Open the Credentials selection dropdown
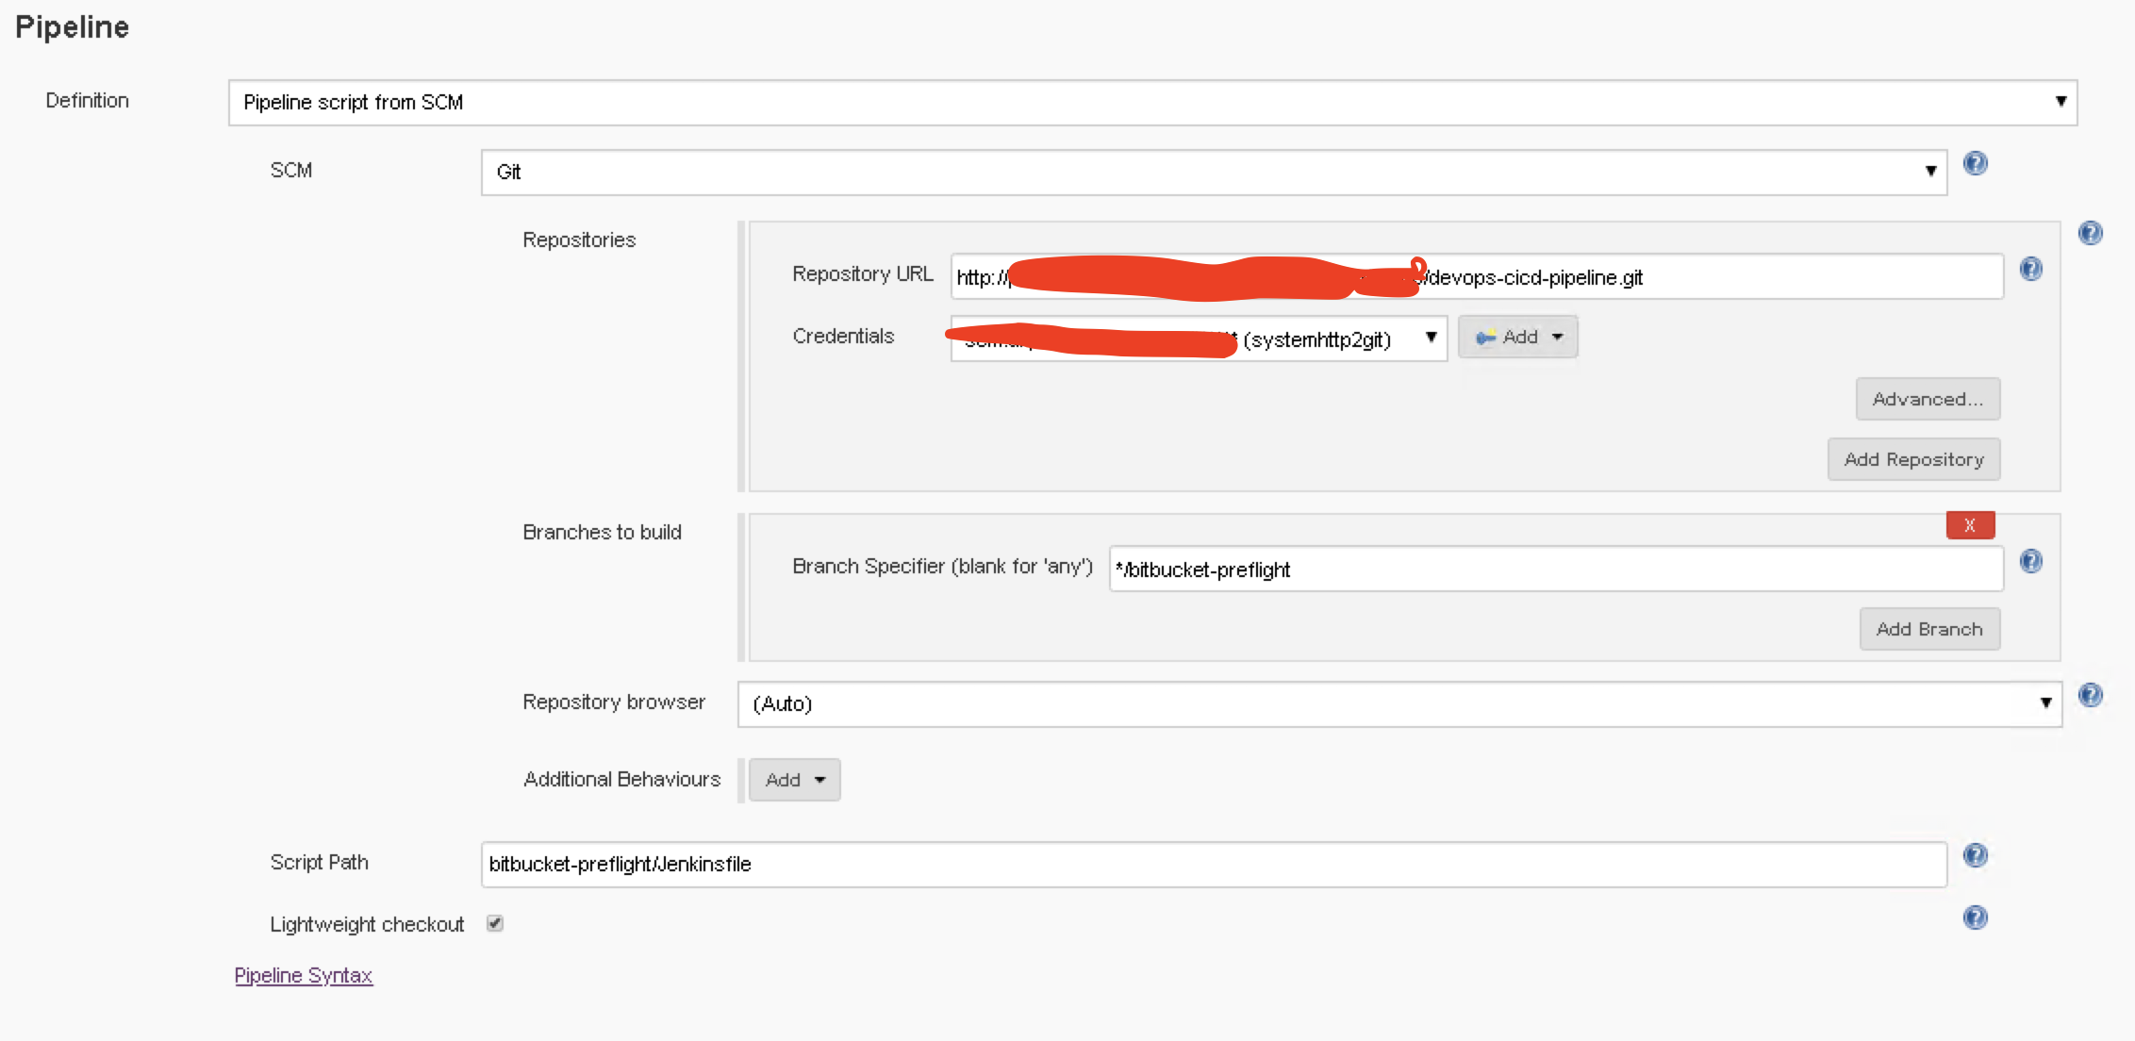Screen dimensions: 2135x1041 click(1199, 339)
